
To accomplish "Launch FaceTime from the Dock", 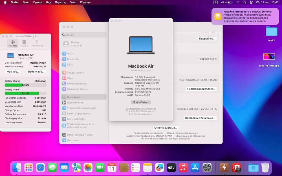I will (x=100, y=168).
